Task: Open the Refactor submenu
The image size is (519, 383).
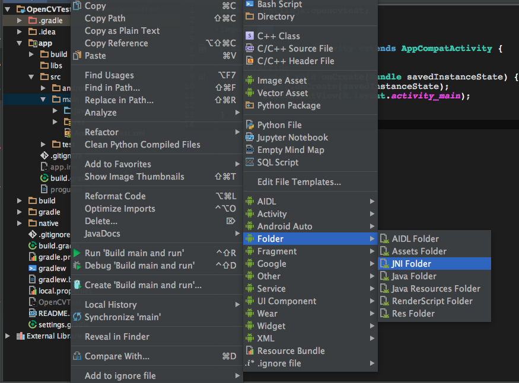Action: click(x=157, y=132)
